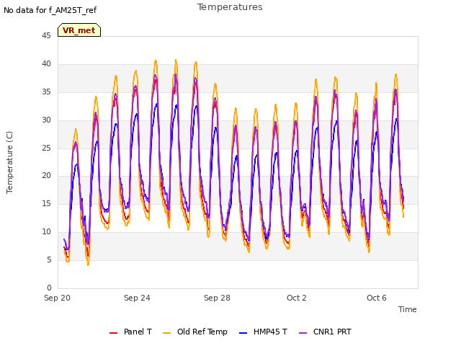Click the 45 y-axis tick label
Viewport: 461px width, 346px height.
[46, 36]
